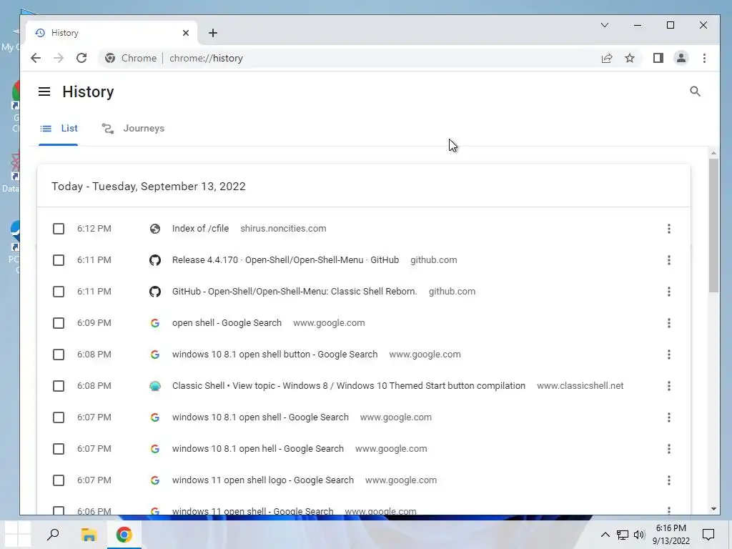Open the open shell - Google Search link
The image size is (732, 549).
point(227,323)
